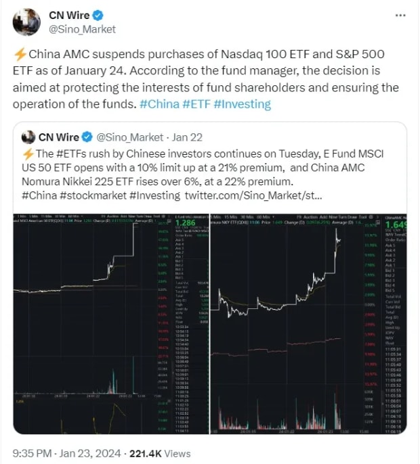Open the CN Wire author name
Viewport: 420px width, 464px height.
[69, 15]
